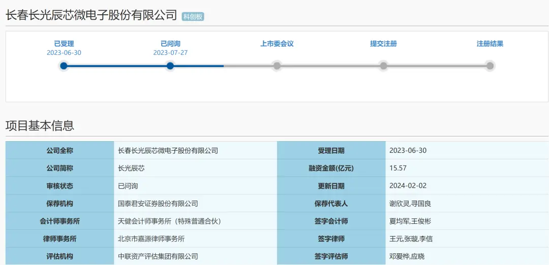Screen dimensions: 549x265
Task: Select the 提交注册 gray progress dot
Action: [383, 65]
